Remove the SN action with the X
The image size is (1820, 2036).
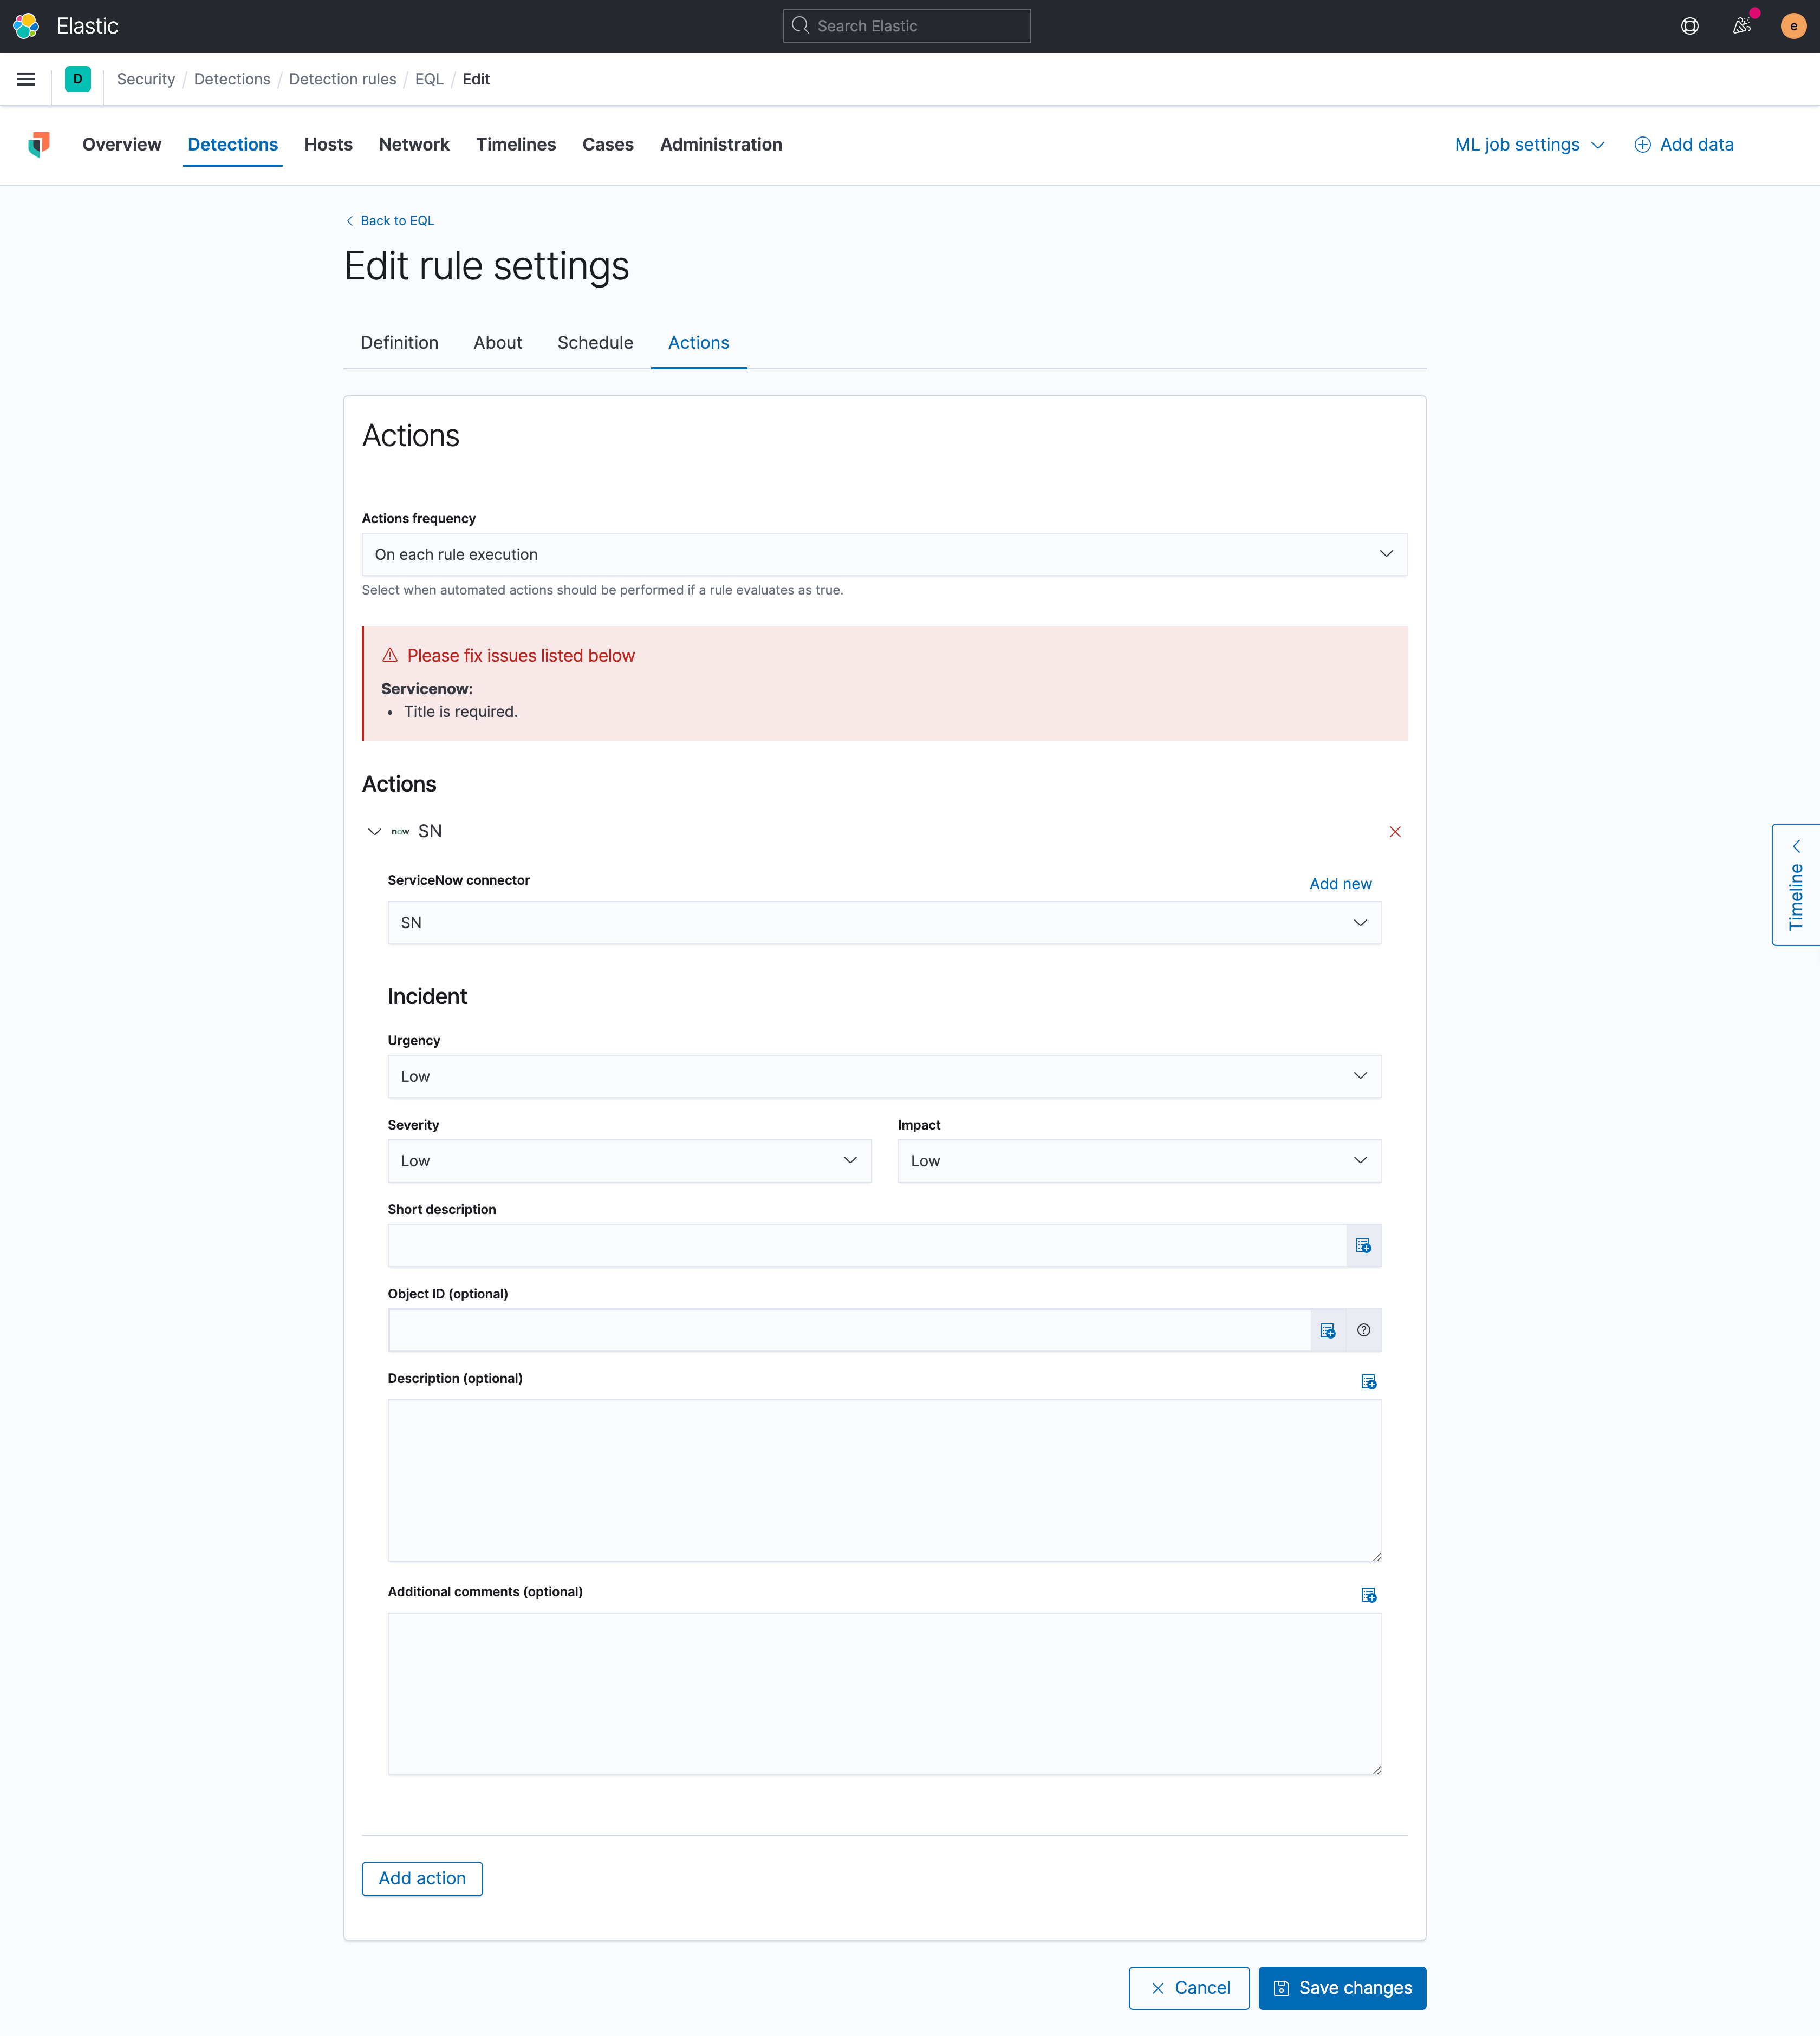coord(1395,831)
